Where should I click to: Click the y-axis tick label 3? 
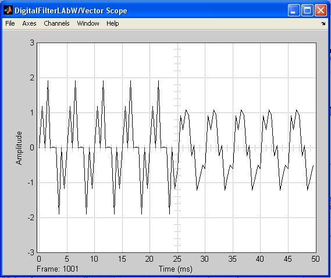32,43
